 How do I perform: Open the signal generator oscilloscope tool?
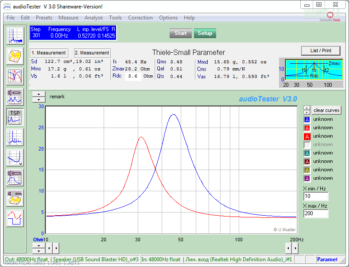tap(15, 218)
